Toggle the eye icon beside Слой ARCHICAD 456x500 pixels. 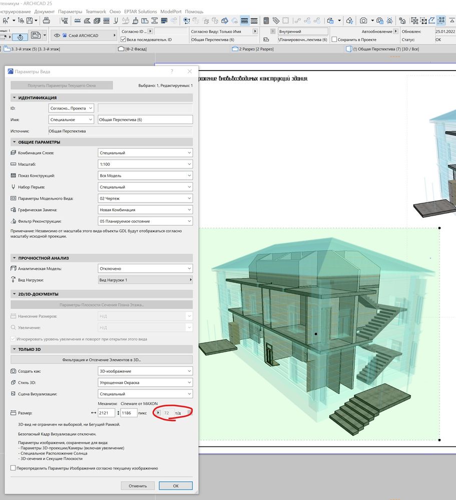coord(57,36)
